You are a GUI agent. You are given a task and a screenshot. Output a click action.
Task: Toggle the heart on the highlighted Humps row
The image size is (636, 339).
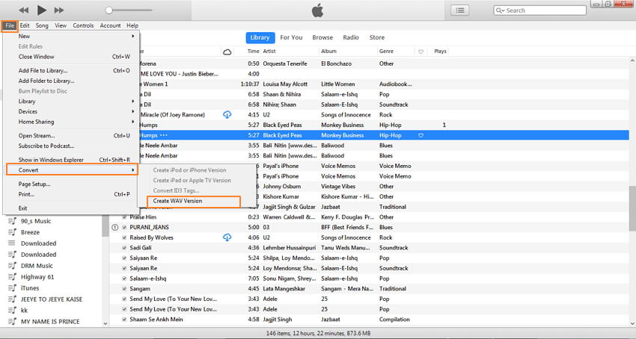click(x=421, y=135)
